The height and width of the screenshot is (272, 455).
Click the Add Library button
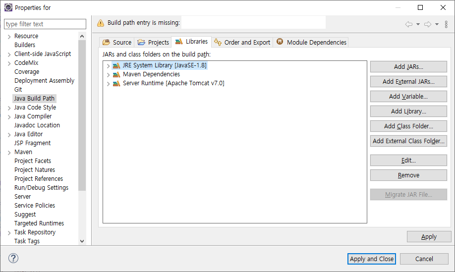click(408, 111)
